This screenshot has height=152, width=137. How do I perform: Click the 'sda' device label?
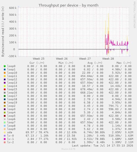point(10,132)
